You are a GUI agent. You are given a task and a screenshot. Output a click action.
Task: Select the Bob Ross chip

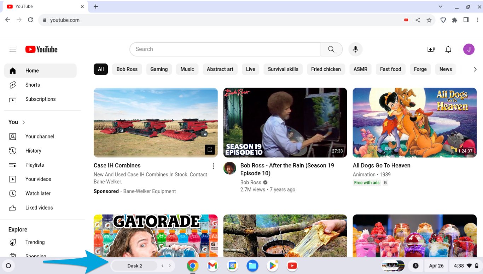click(x=127, y=69)
